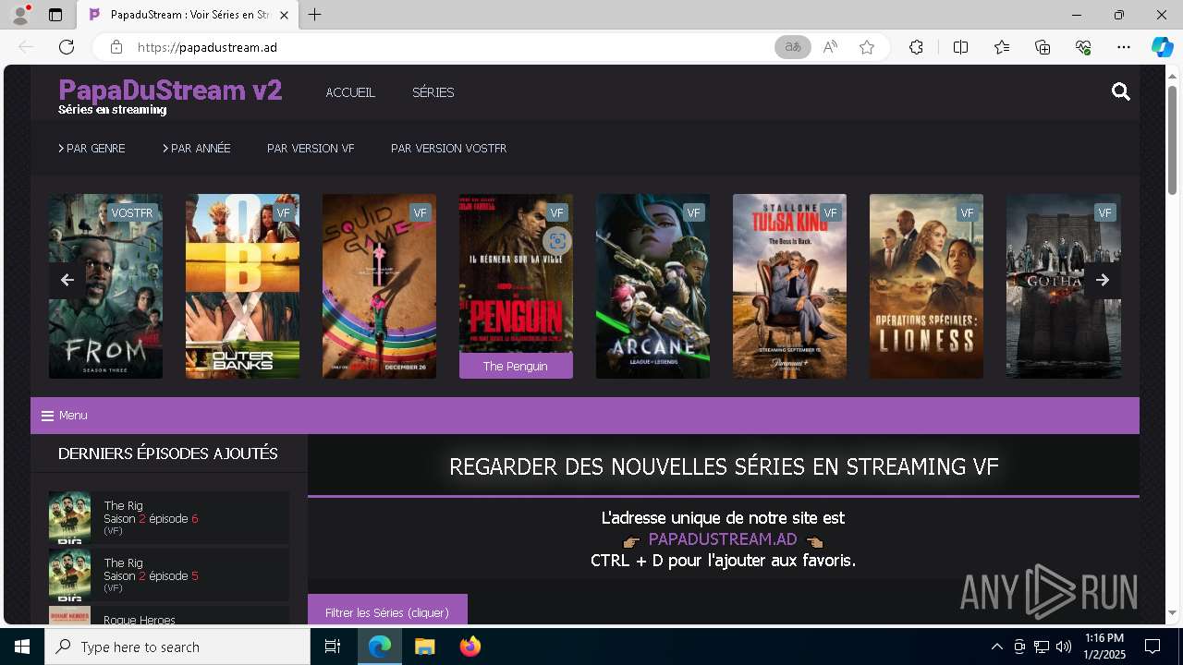Open Opérations Spéciales Lioness poster

926,286
